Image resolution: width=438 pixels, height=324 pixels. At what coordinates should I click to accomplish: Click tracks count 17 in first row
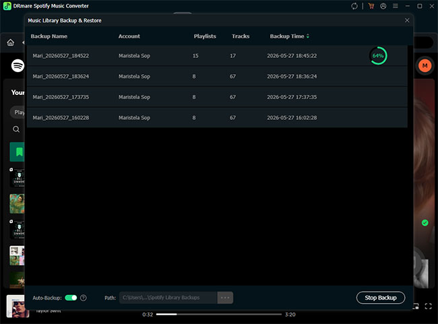tap(232, 56)
